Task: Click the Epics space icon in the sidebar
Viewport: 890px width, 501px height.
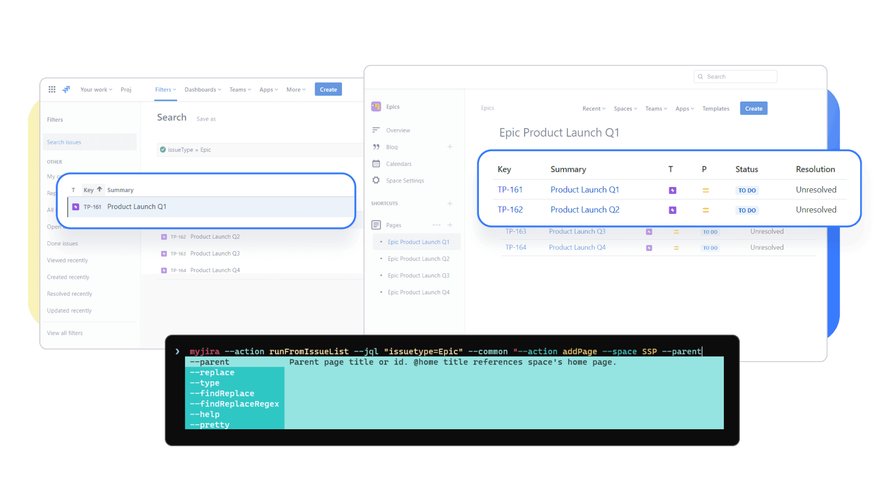Action: [x=376, y=106]
